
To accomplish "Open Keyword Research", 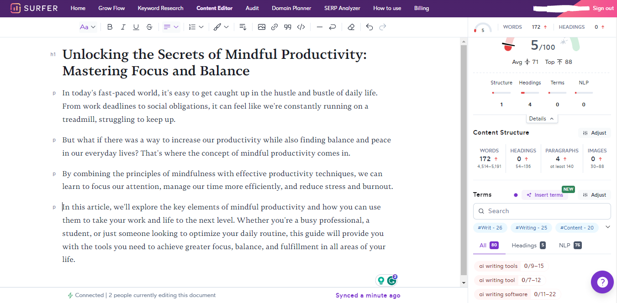I will [160, 8].
